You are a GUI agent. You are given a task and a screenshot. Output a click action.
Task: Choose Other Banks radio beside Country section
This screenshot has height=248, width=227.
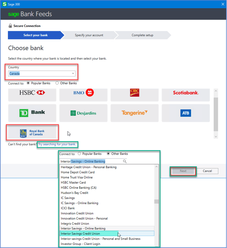(x=57, y=83)
